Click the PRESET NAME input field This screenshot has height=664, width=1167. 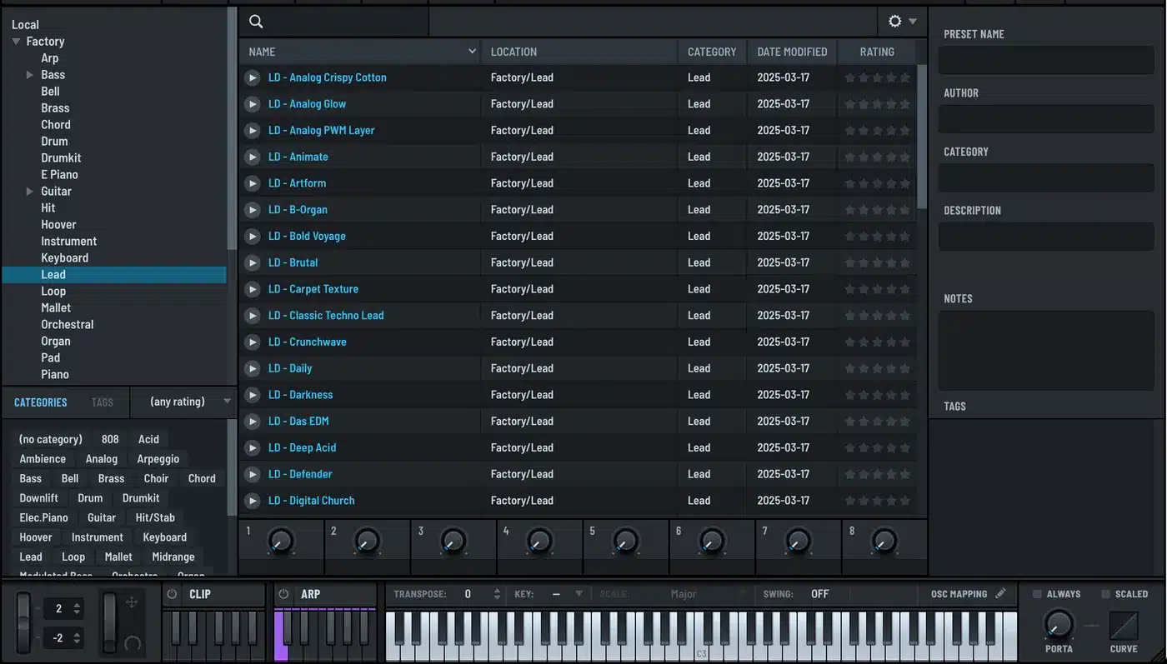click(1048, 60)
